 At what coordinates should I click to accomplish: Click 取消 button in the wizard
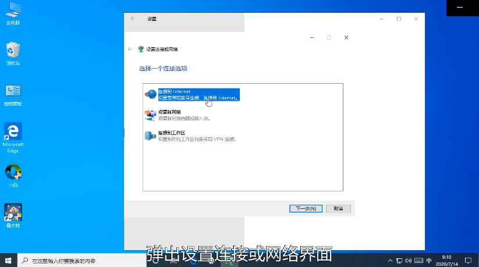[x=338, y=208]
